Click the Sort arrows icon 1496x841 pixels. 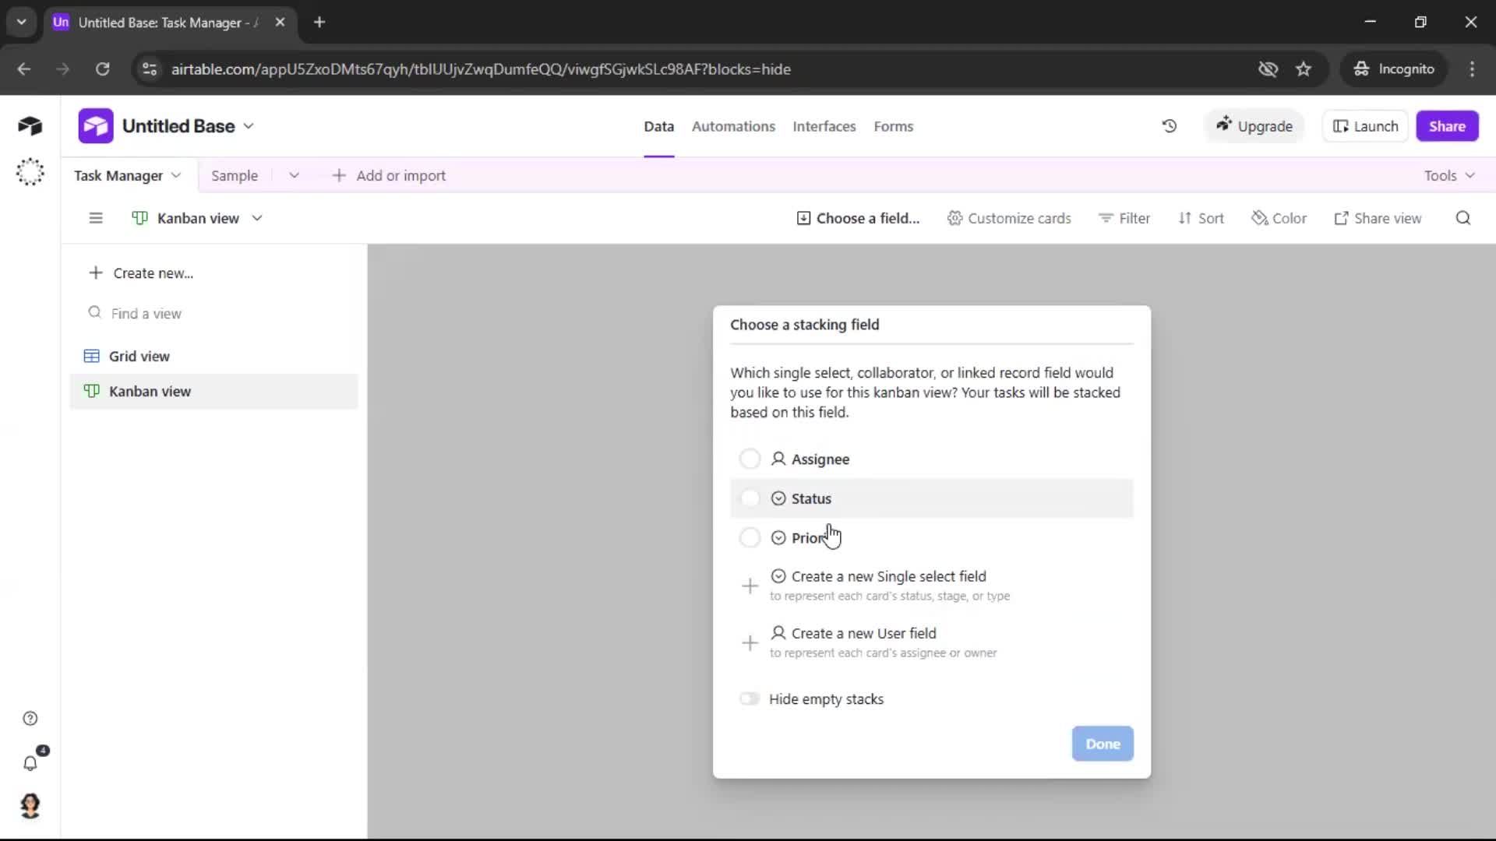pos(1184,218)
